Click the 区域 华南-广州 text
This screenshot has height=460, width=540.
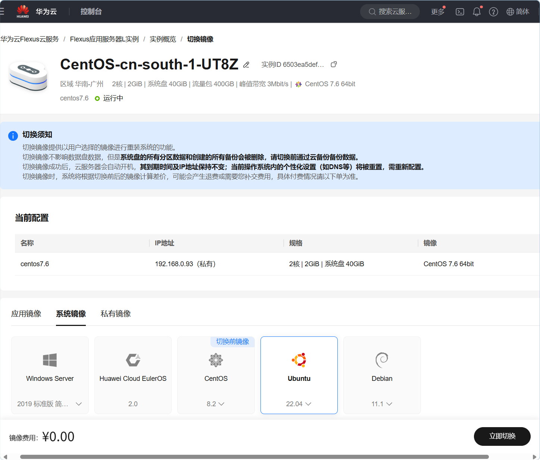coord(82,84)
